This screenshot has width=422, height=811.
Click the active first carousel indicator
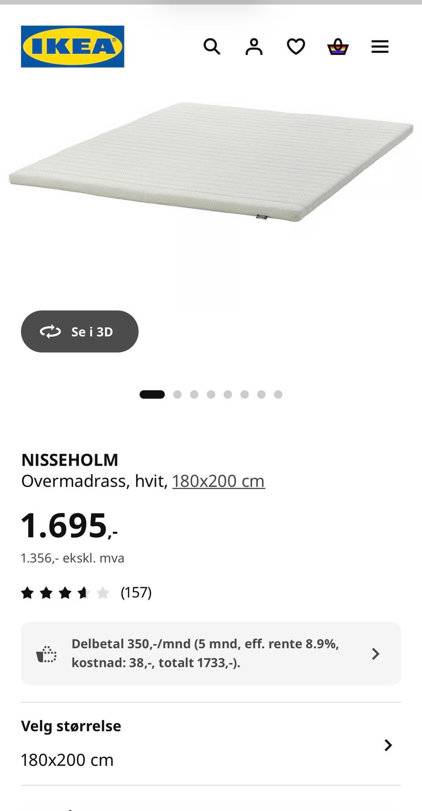(152, 395)
